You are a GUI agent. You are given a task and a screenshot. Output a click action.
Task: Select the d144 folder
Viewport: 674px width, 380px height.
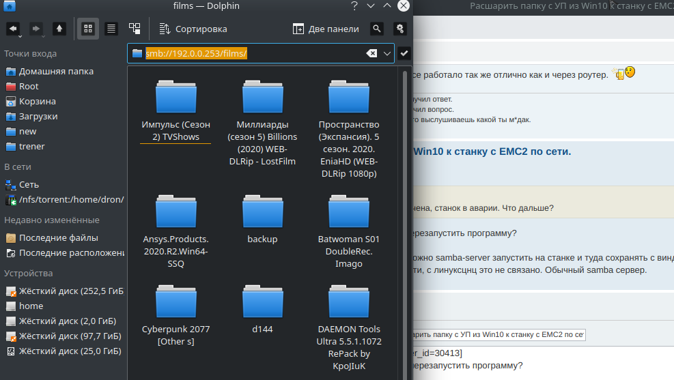(x=262, y=309)
